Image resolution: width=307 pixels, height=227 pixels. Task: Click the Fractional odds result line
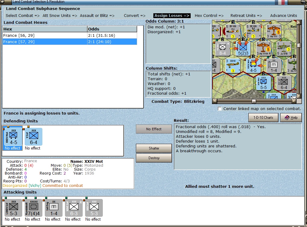click(x=221, y=127)
